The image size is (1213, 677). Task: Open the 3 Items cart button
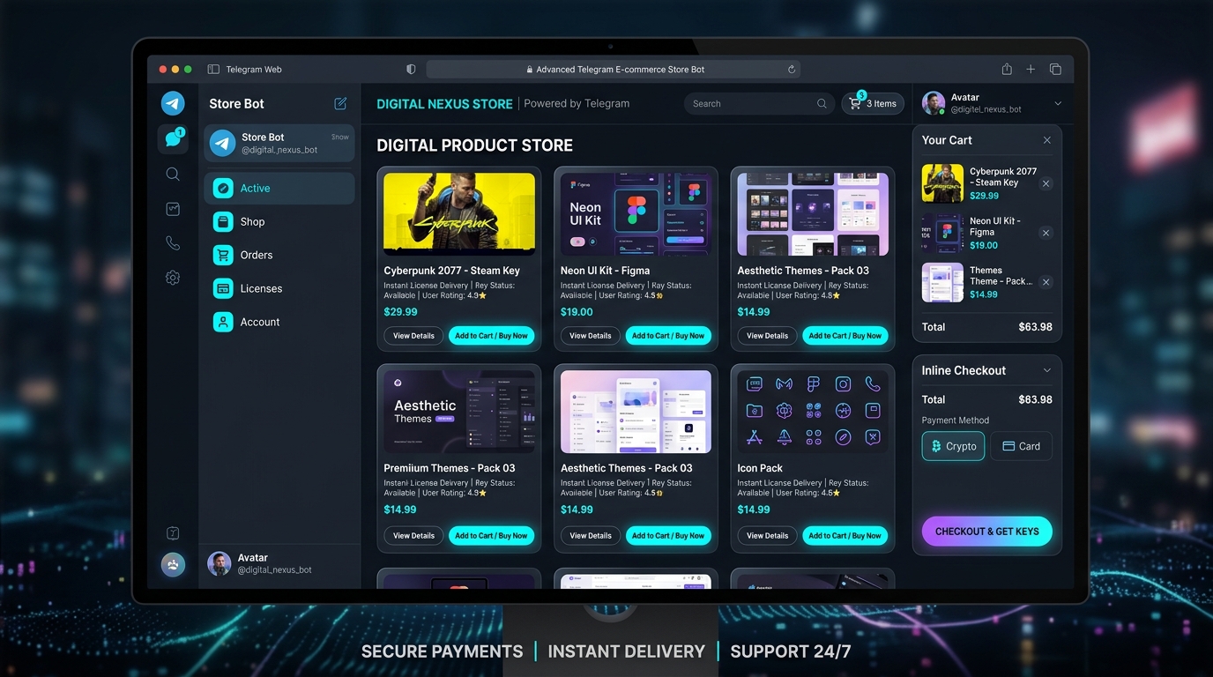873,103
